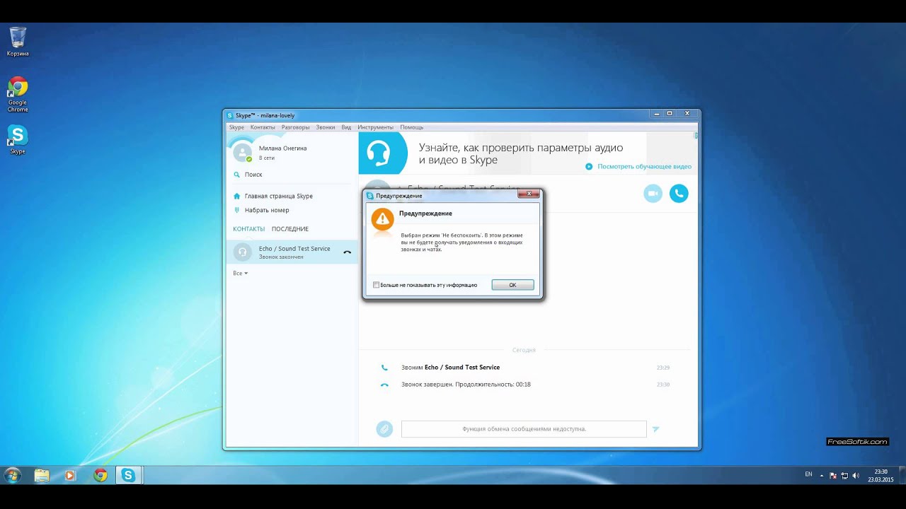This screenshot has height=509, width=906.
Task: Click the Поиск search field
Action: point(292,175)
